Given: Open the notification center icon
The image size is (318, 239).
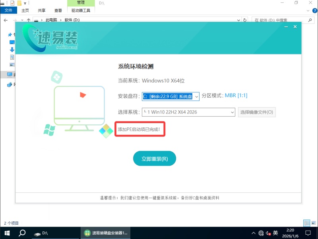Looking at the screenshot, I should coord(308,233).
